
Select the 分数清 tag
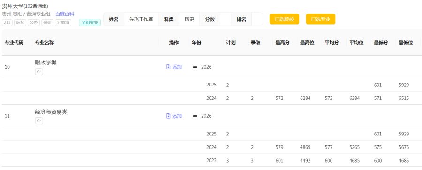pyautogui.click(x=63, y=22)
